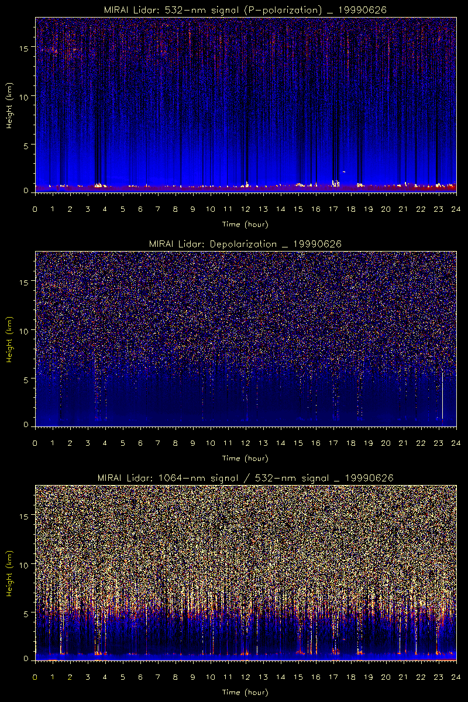Screen dimensions: 468x702
Task: Click "Time (hour)" label under the Depolarization plot
Action: (245, 458)
